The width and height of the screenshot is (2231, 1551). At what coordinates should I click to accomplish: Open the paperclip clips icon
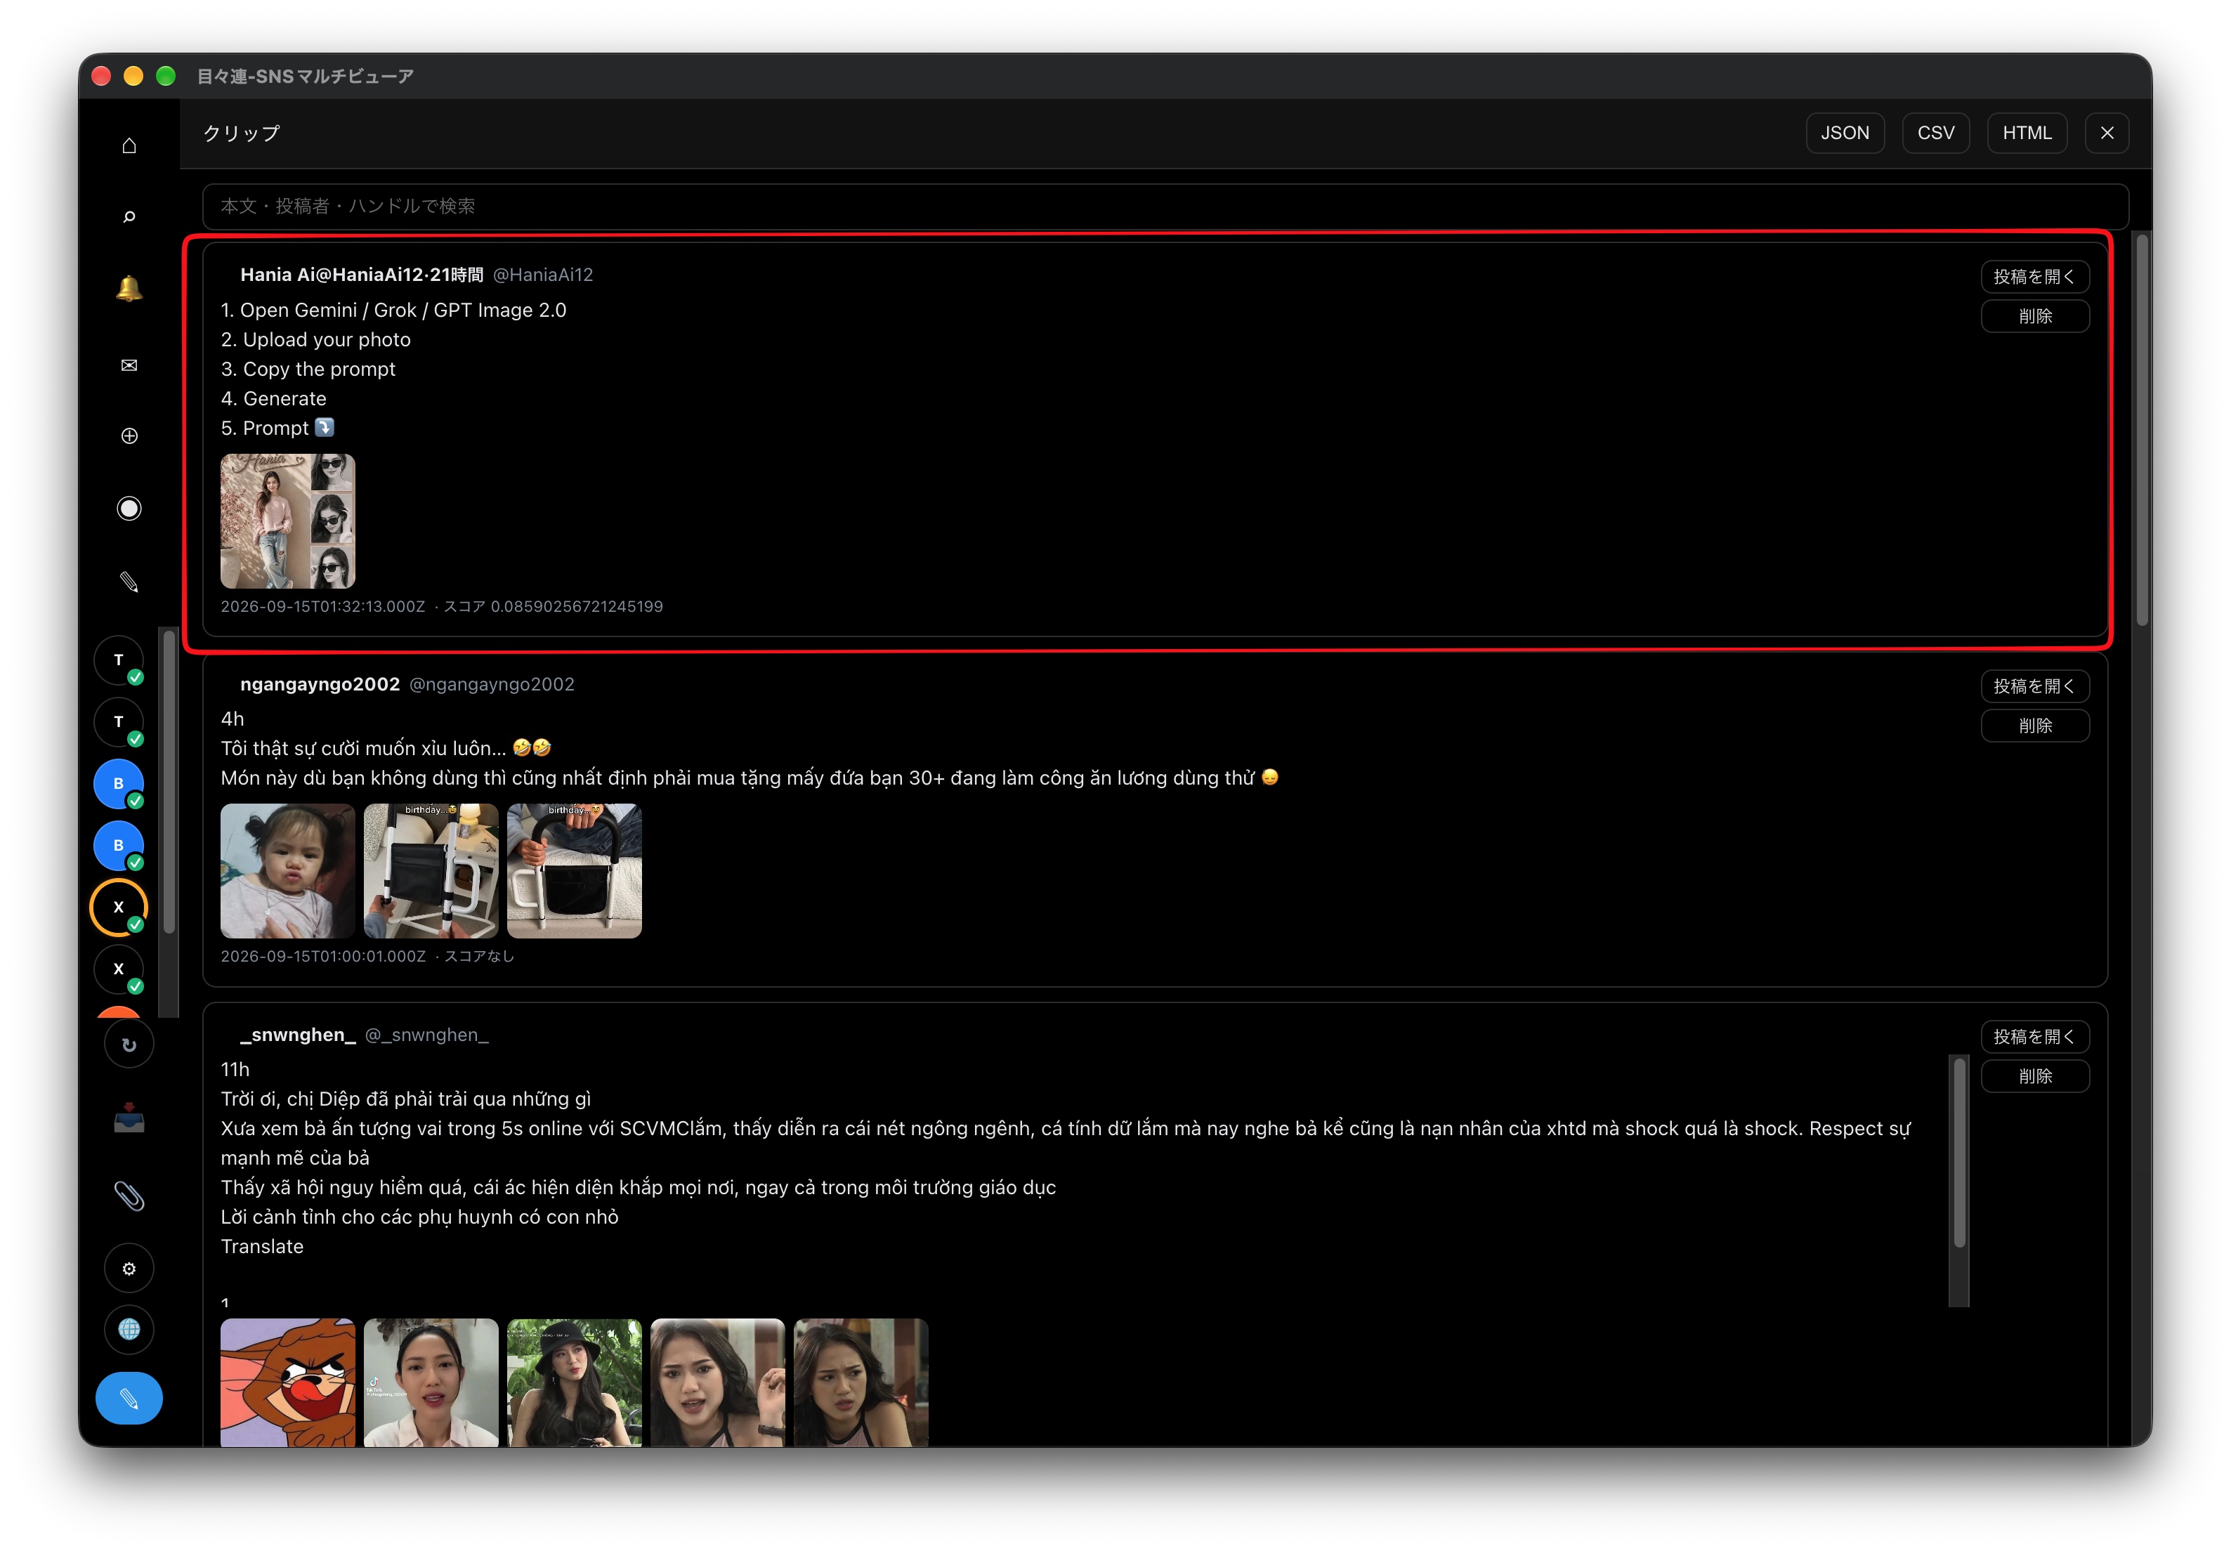coord(129,1196)
